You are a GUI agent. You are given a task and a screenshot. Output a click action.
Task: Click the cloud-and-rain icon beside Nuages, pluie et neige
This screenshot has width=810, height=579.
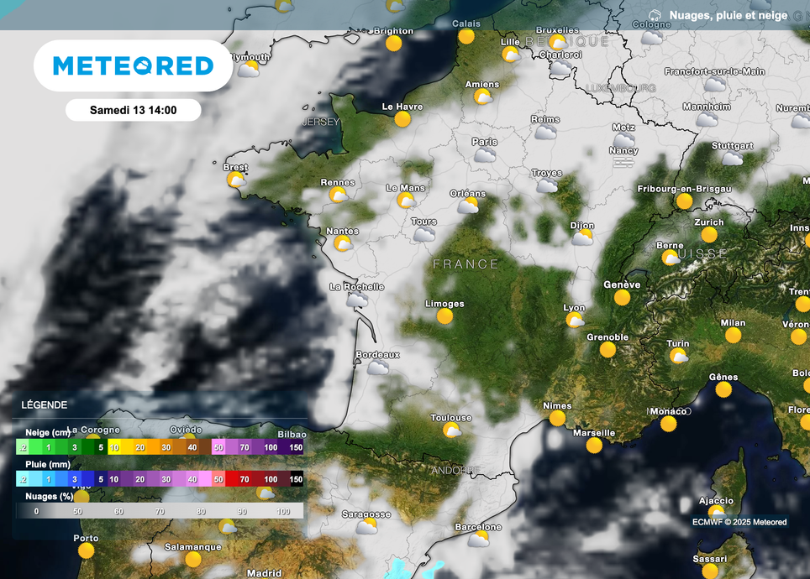click(x=656, y=14)
